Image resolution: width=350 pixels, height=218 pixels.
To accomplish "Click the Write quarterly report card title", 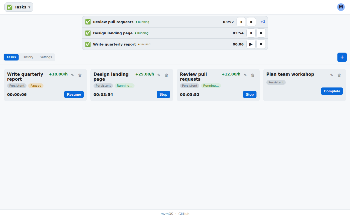I will pyautogui.click(x=25, y=77).
